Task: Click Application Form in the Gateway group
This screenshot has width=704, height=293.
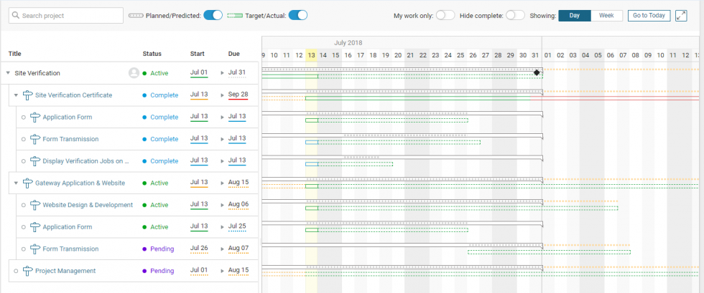Action: click(x=68, y=226)
